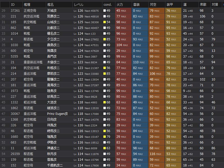The image size is (224, 168).
Task: Select ship name 山城改二
Action: click(x=53, y=22)
